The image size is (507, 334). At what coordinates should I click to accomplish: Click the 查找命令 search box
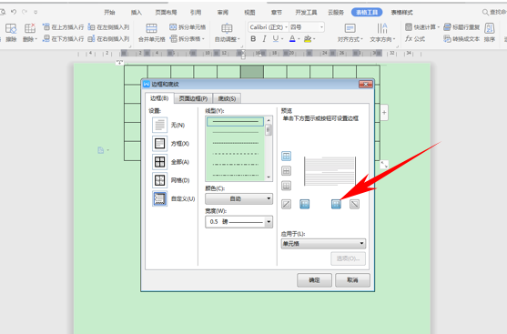coord(494,13)
